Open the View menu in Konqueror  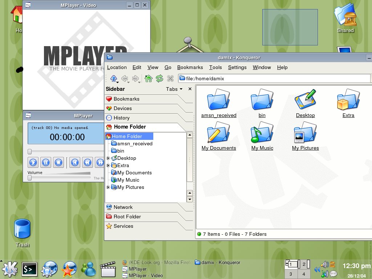[x=153, y=67]
